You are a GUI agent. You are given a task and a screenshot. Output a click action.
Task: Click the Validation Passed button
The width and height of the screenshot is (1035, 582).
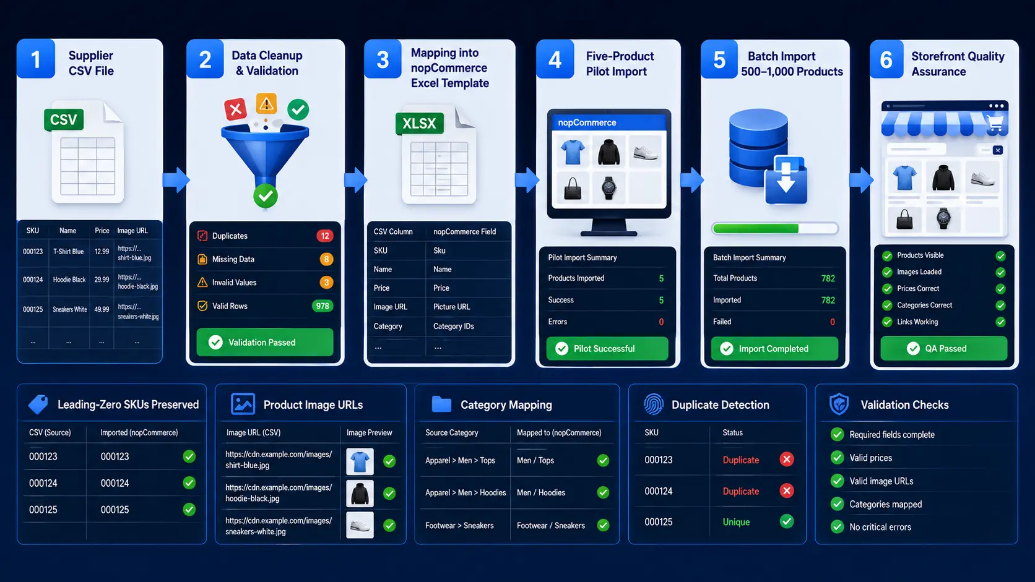[x=265, y=342]
